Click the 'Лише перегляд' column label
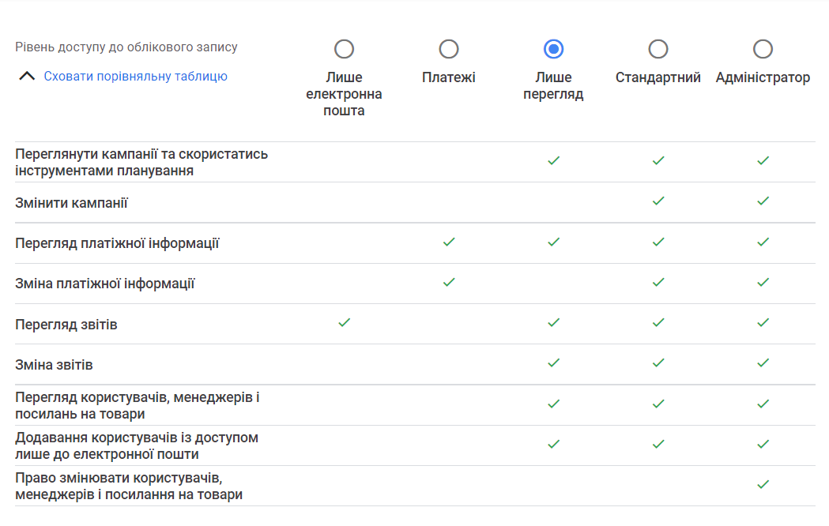Image resolution: width=829 pixels, height=526 pixels. tap(553, 85)
